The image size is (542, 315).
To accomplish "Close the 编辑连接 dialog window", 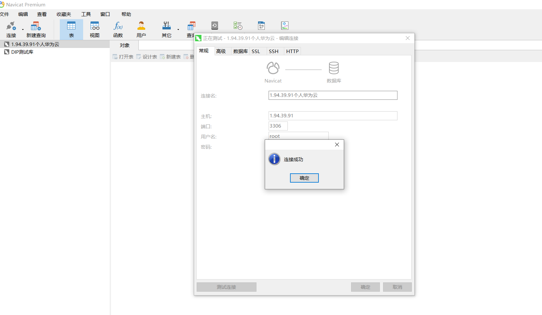I will click(408, 38).
